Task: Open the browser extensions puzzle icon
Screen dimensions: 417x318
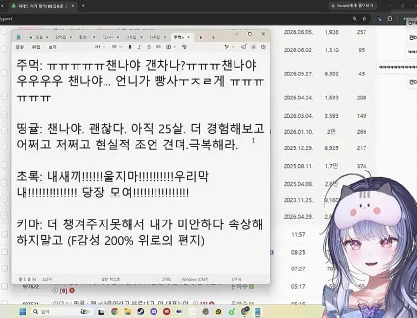Action: click(390, 18)
